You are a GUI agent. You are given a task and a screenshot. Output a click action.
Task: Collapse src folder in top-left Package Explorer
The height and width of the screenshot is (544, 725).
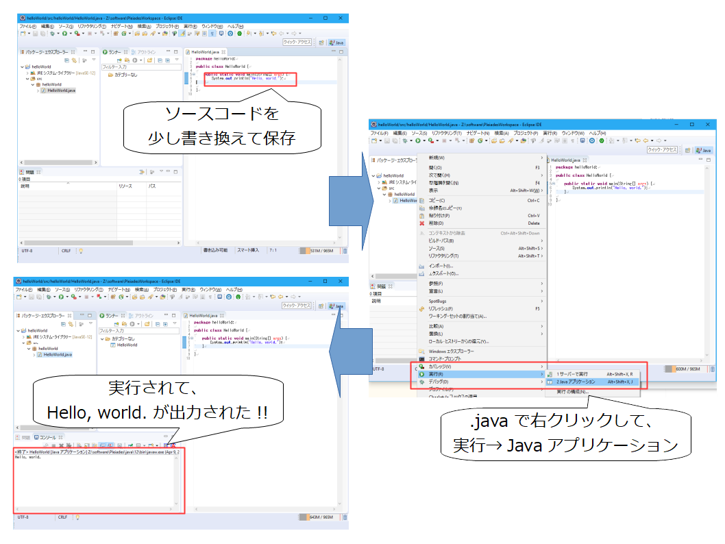[x=27, y=79]
